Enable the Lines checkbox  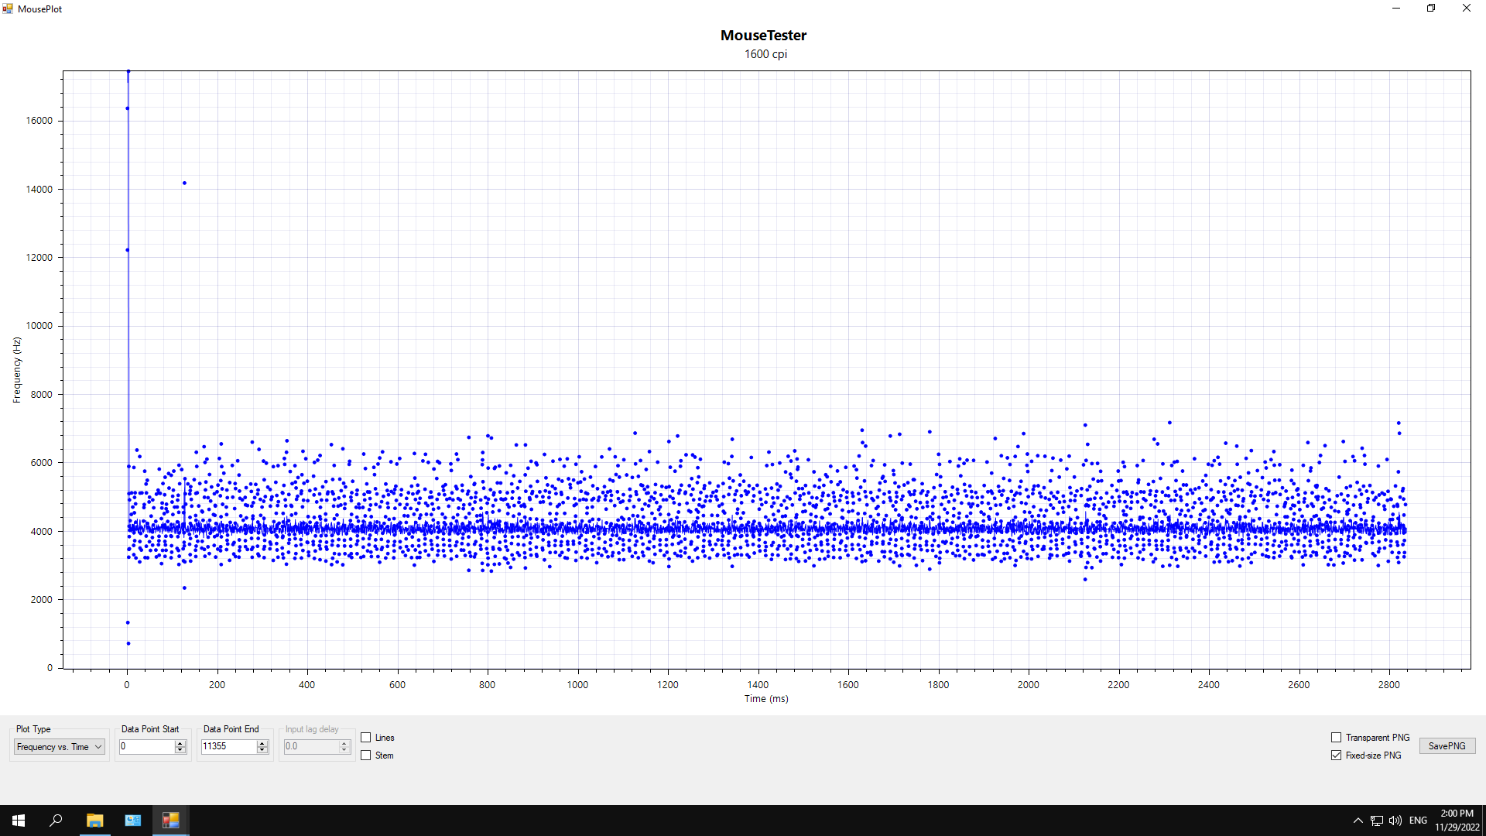(366, 738)
